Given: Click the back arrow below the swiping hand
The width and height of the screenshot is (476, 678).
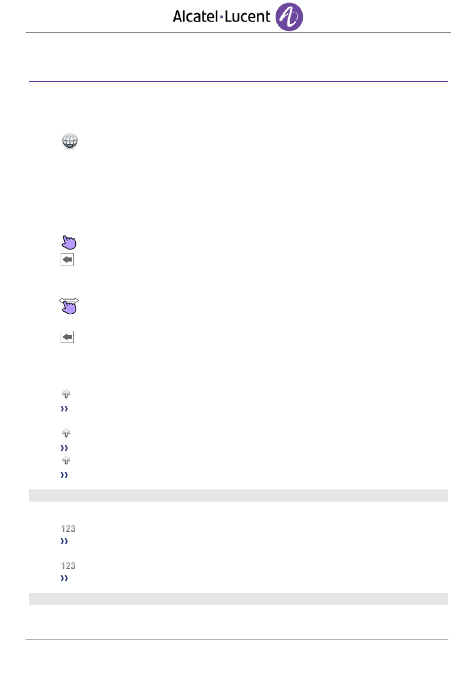Looking at the screenshot, I should [x=67, y=337].
